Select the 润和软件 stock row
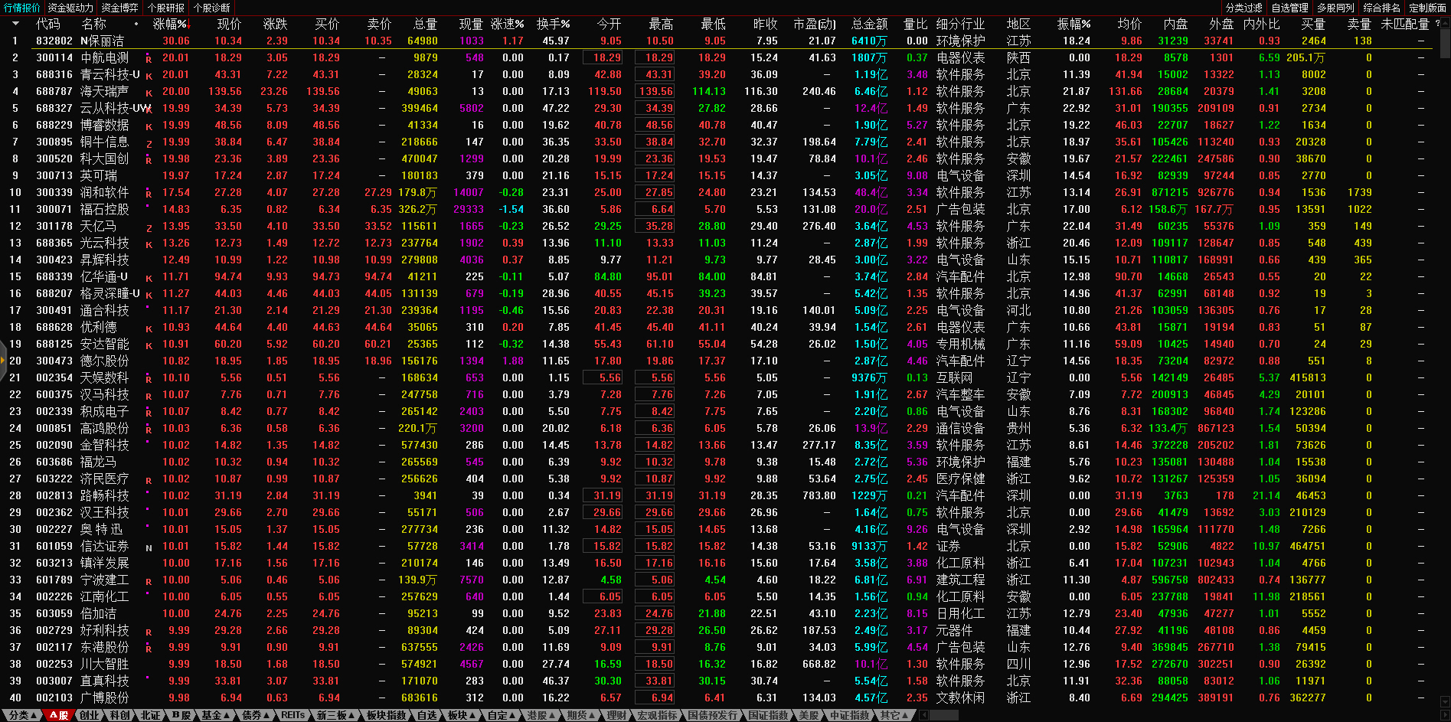The width and height of the screenshot is (1451, 722). click(105, 193)
